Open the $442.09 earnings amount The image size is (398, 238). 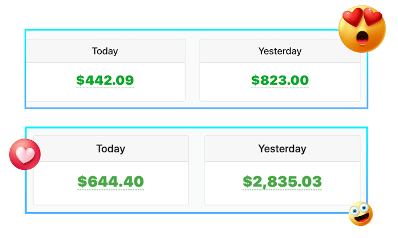pos(105,81)
